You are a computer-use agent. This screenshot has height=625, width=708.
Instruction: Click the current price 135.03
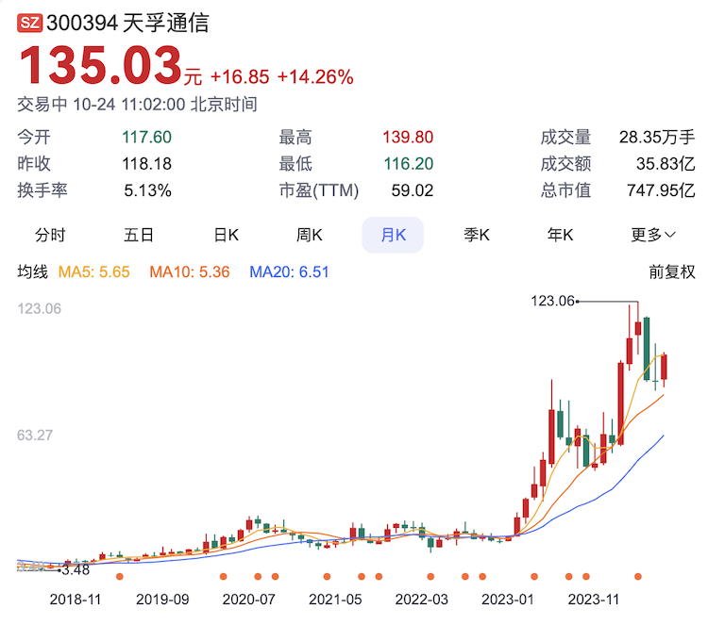(100, 65)
